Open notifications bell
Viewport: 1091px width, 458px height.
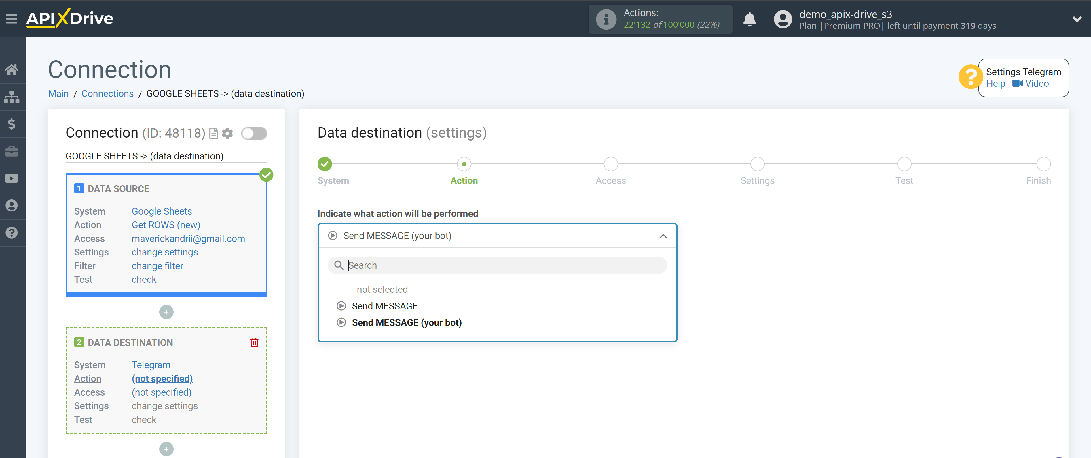[749, 19]
